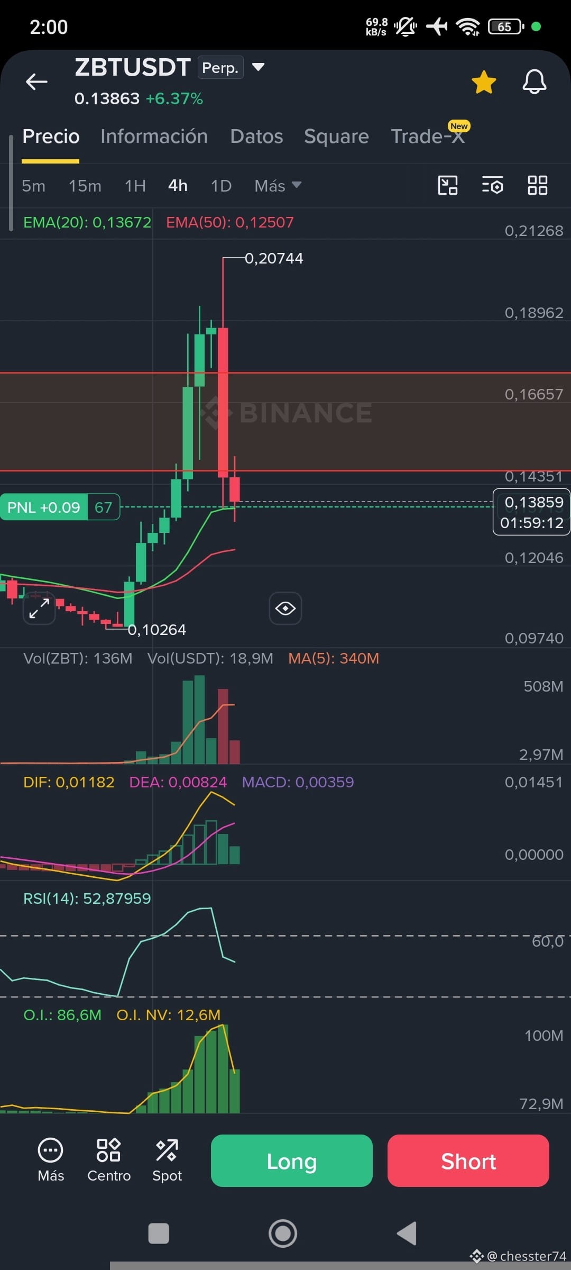Tap the Android back triangle button
Screen dimensions: 571x1270
click(407, 1233)
